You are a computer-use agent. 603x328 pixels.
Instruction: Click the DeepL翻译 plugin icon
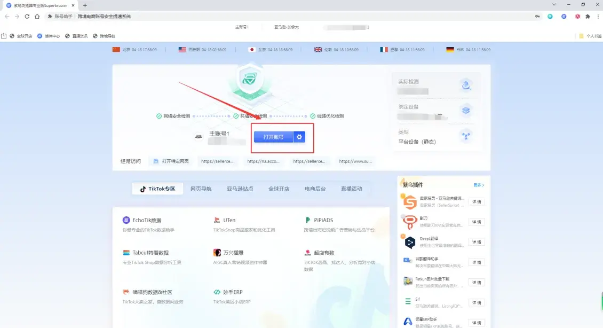click(x=410, y=242)
